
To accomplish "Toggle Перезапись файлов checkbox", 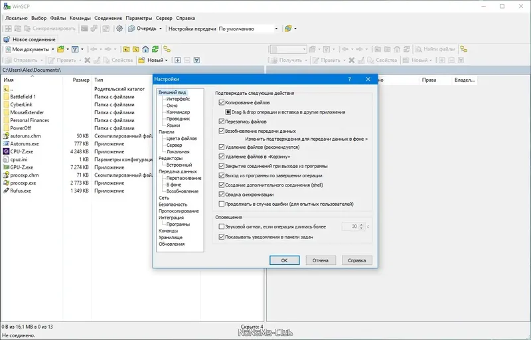I will pos(222,122).
